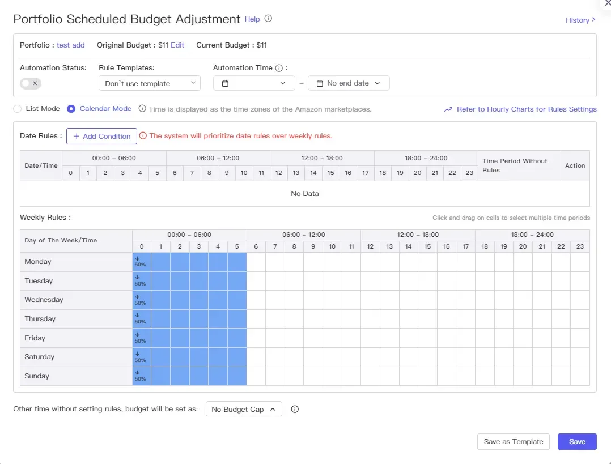Click the info icon next to No Budget Cap

click(295, 409)
